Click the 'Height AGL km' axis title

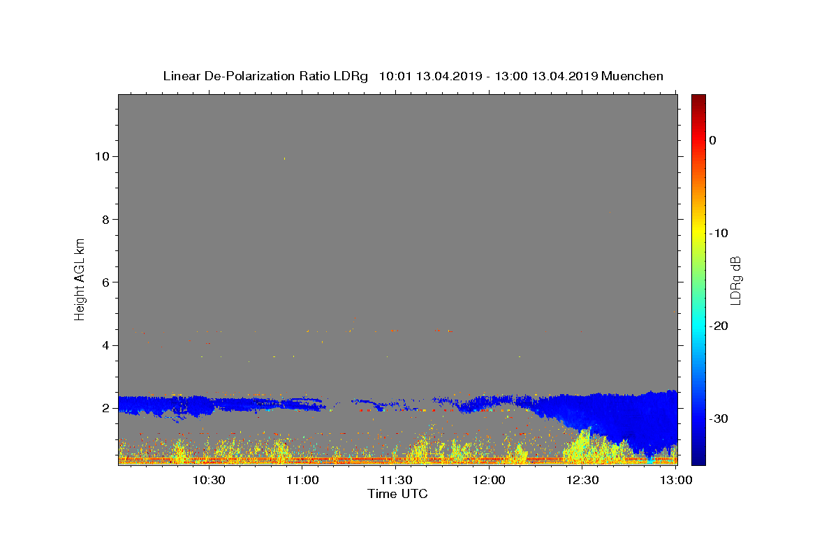(80, 279)
